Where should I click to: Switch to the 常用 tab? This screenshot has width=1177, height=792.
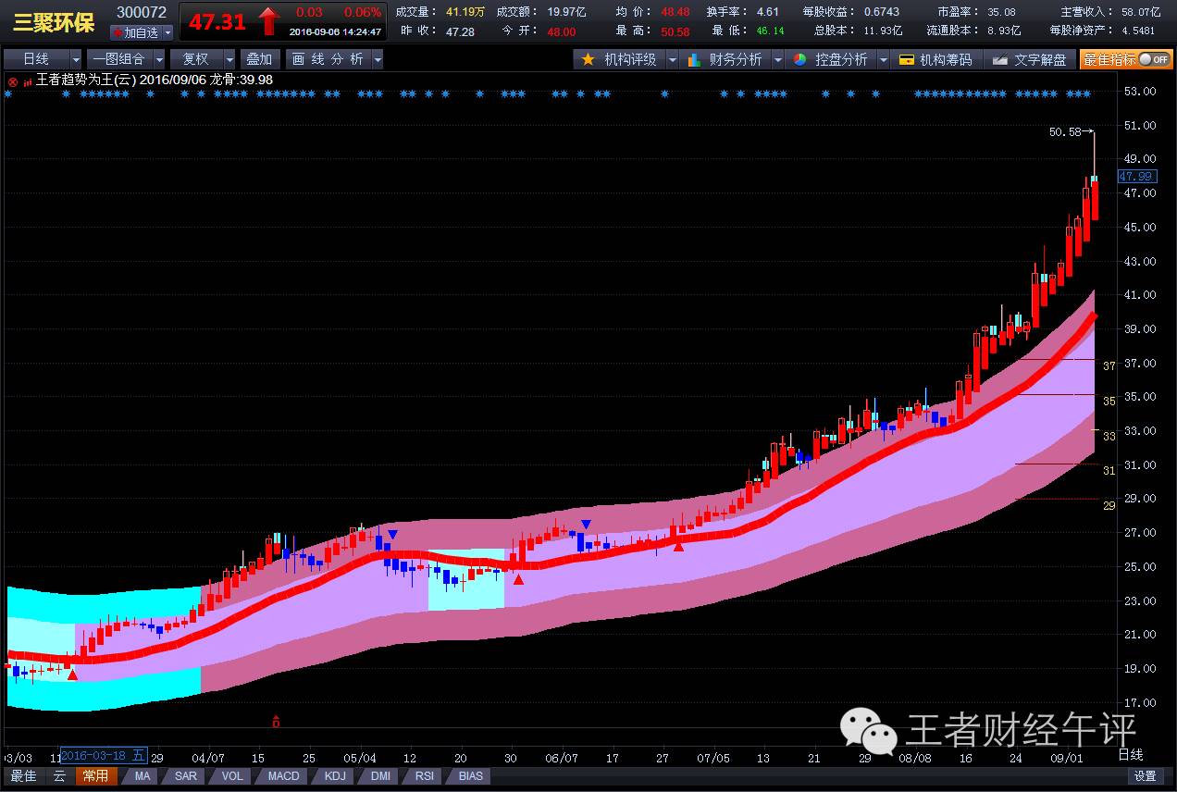pyautogui.click(x=95, y=776)
